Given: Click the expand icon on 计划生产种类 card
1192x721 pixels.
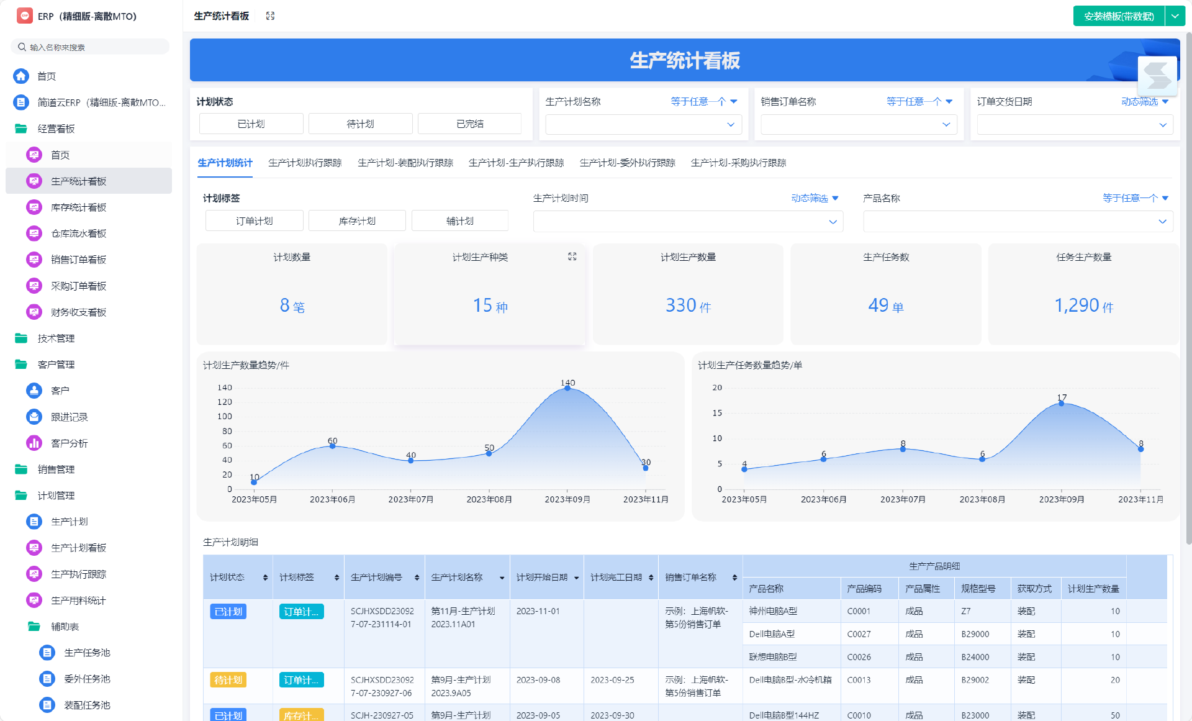Looking at the screenshot, I should (572, 256).
